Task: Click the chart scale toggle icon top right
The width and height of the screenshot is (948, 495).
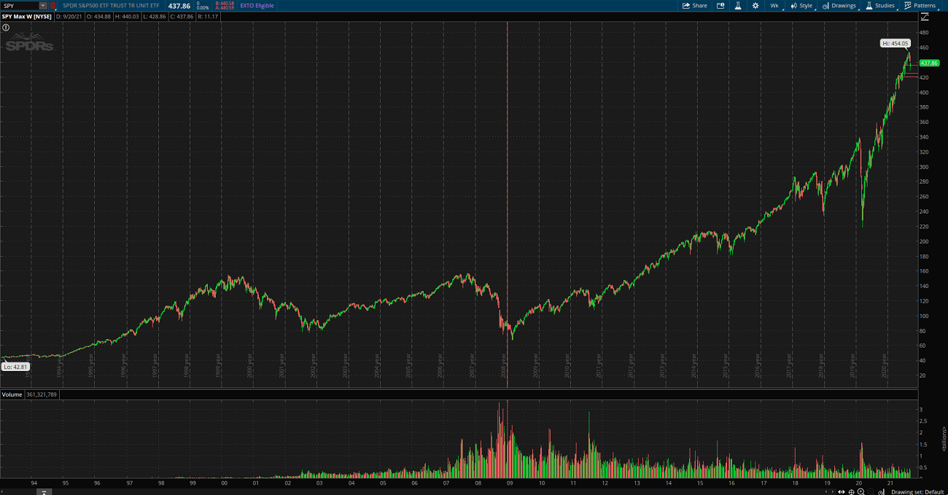Action: click(925, 17)
